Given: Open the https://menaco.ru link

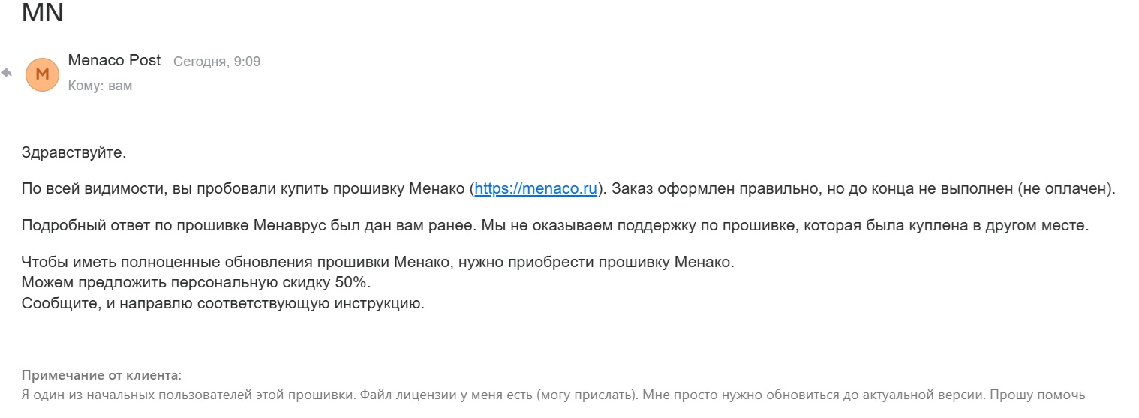Looking at the screenshot, I should (x=536, y=189).
